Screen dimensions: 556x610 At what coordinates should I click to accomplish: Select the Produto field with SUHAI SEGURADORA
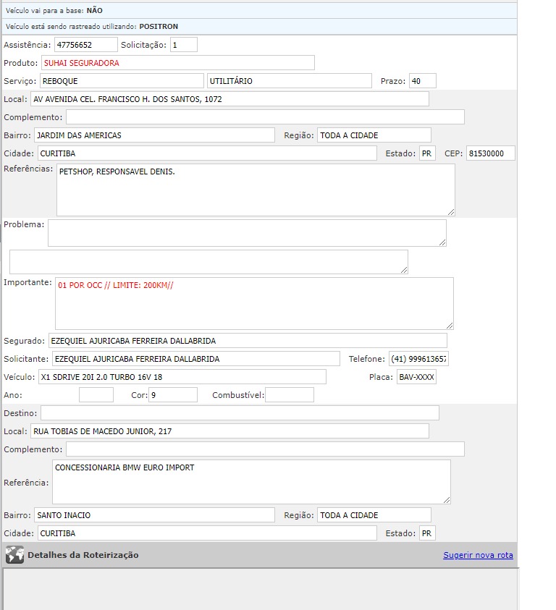(178, 63)
